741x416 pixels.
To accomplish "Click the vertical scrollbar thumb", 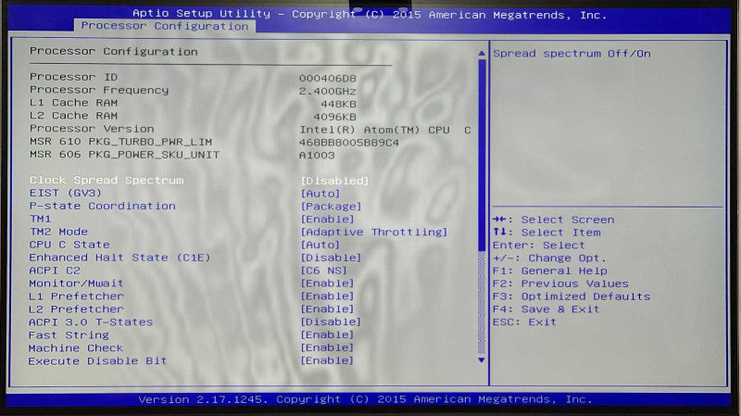I will 482,155.
